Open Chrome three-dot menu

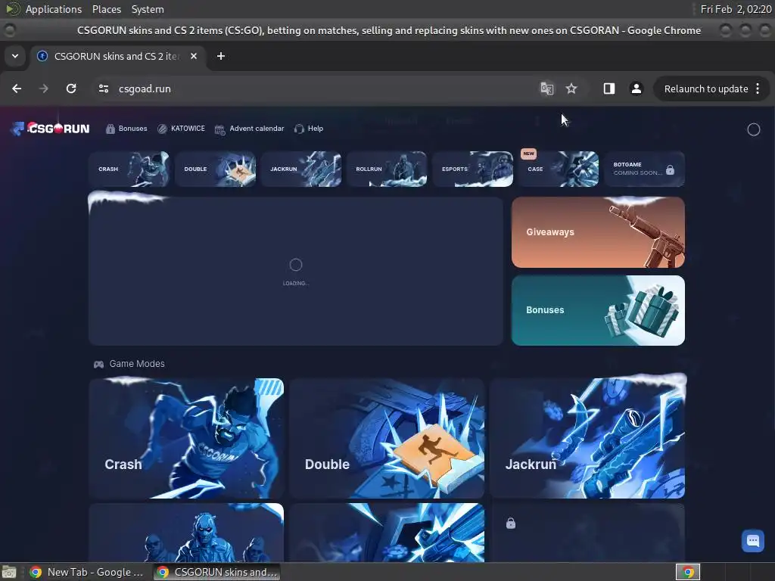[758, 89]
